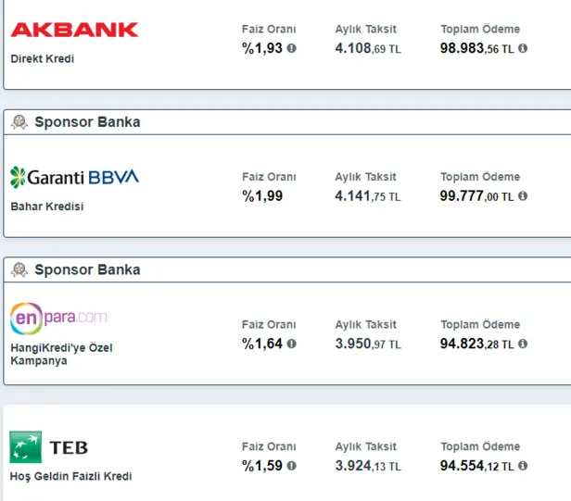571x501 pixels.
Task: Show info for Enpara 94.823,28 TL total
Action: coord(523,344)
